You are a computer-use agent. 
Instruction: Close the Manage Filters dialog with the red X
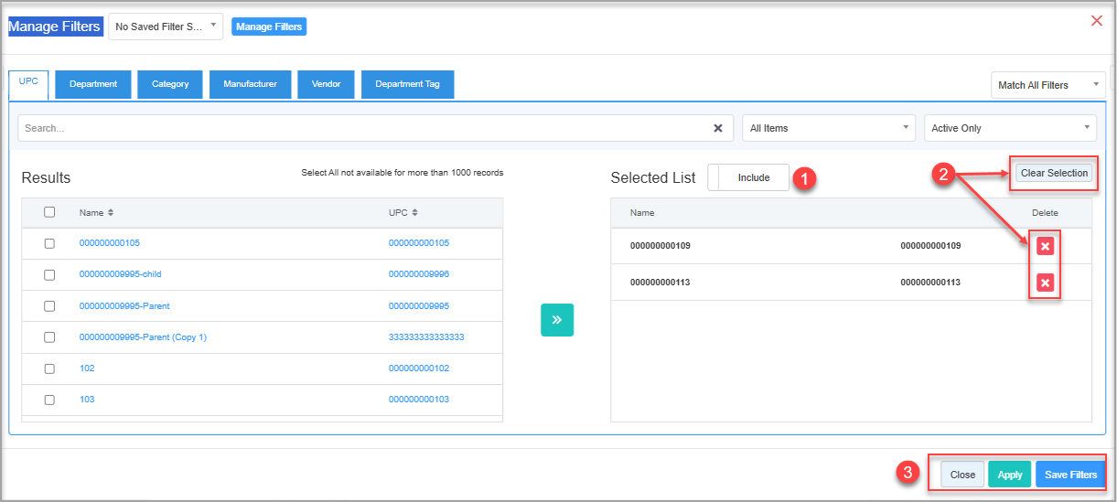tap(1097, 20)
